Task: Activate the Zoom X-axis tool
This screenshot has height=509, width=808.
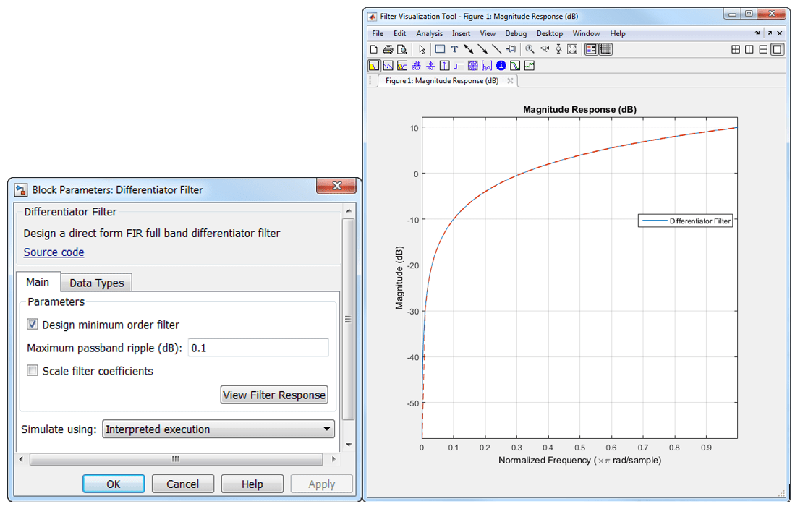Action: point(544,49)
